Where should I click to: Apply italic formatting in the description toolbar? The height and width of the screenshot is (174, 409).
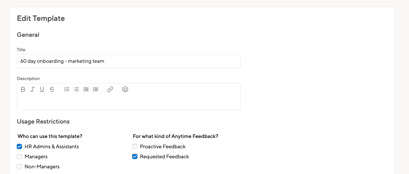[32, 89]
